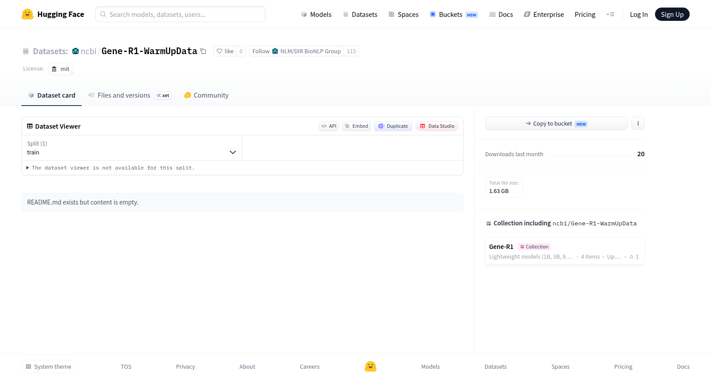Click the ncbi organization avatar icon
Screen dimensions: 711x382
(x=76, y=51)
